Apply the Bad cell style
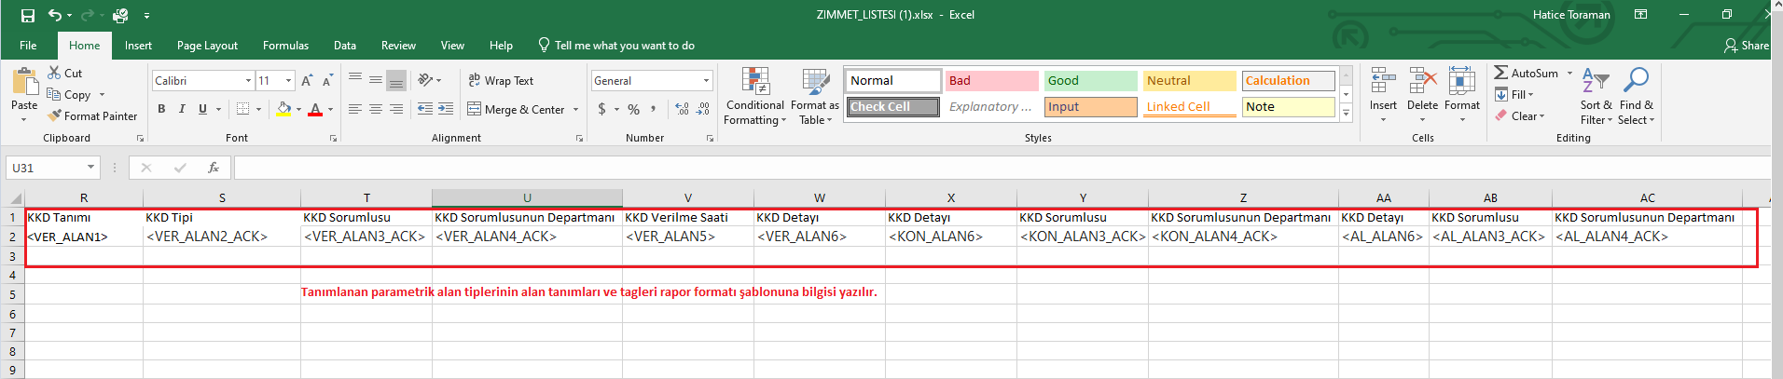The image size is (1783, 379). coord(991,81)
